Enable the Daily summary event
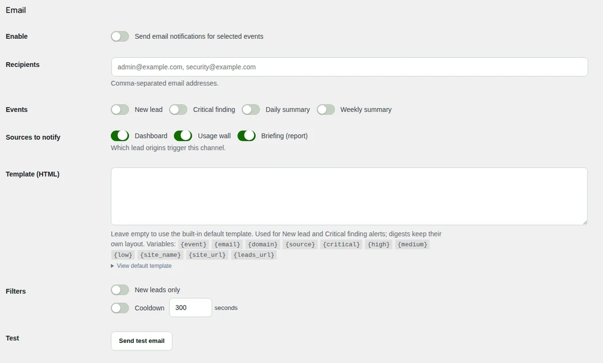The width and height of the screenshot is (603, 363). coord(251,109)
